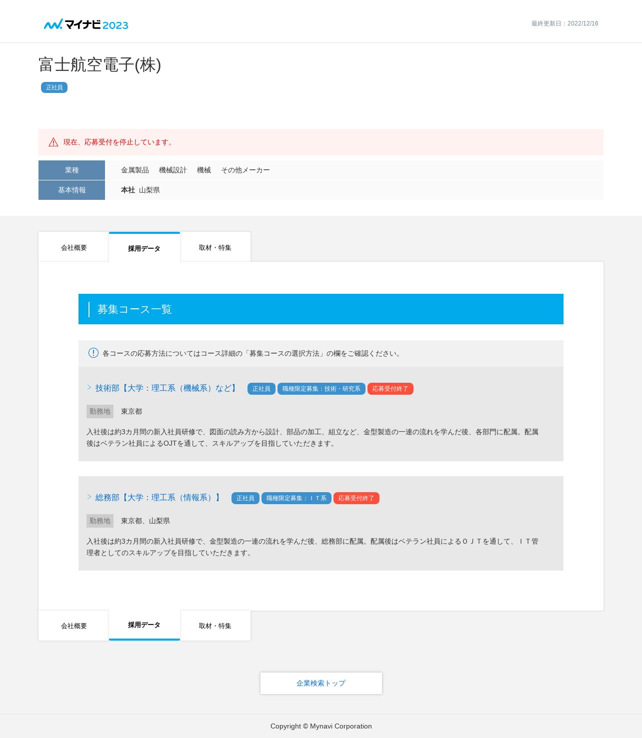Screen dimensions: 642x738
Task: Select bottom 採用データ tab
Action: 144,625
